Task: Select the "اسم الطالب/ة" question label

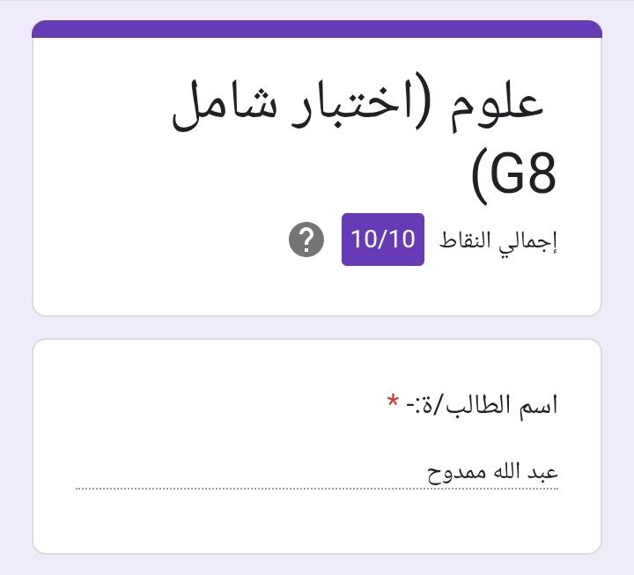Action: [x=483, y=405]
